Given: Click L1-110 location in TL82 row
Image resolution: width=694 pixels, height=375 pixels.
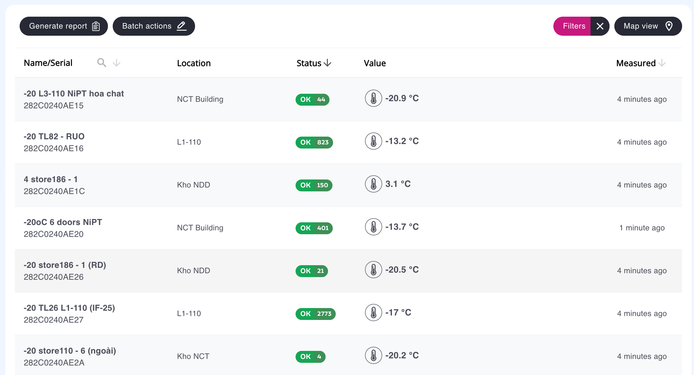Looking at the screenshot, I should tap(189, 142).
